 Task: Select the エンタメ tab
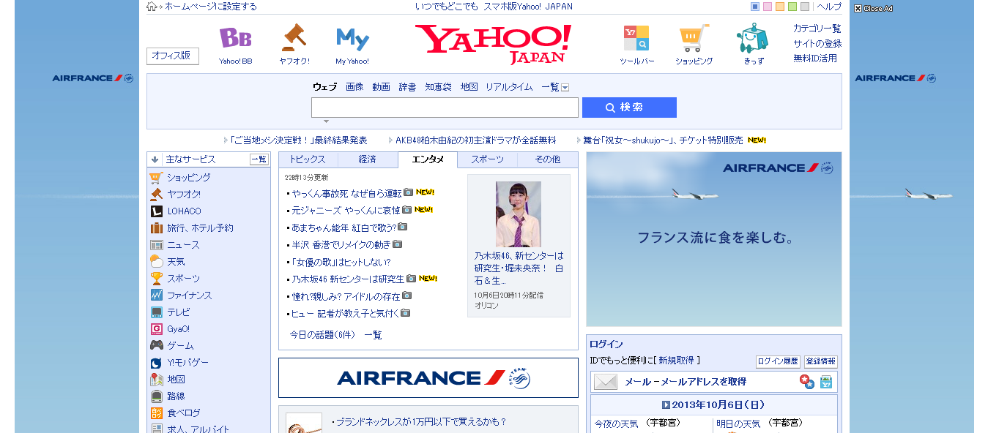point(428,159)
